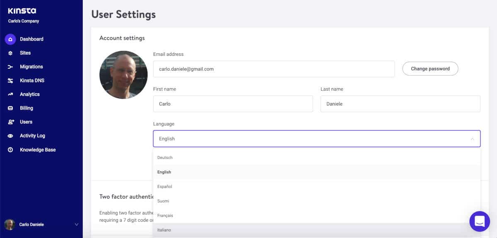Open the Knowledge Base help icon

coord(10,150)
